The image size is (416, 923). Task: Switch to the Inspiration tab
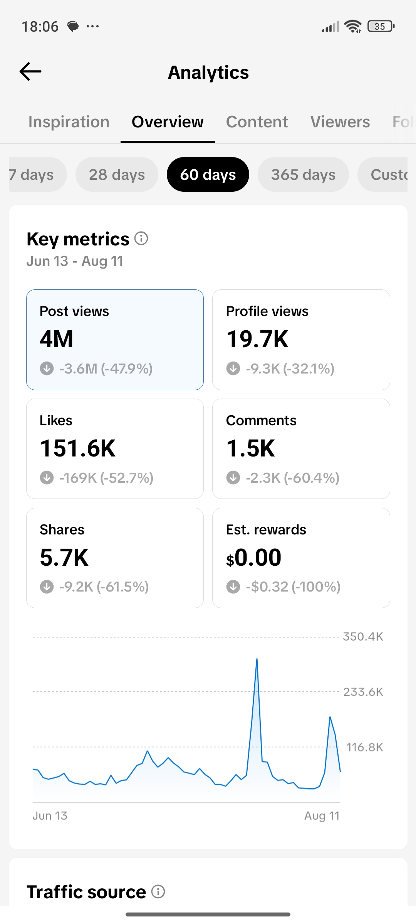(69, 122)
